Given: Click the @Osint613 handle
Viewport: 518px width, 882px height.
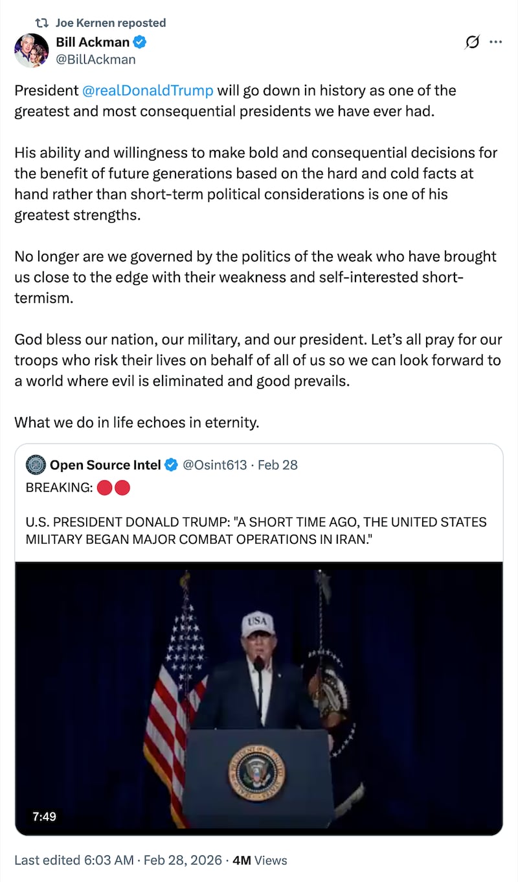Looking at the screenshot, I should click(216, 465).
